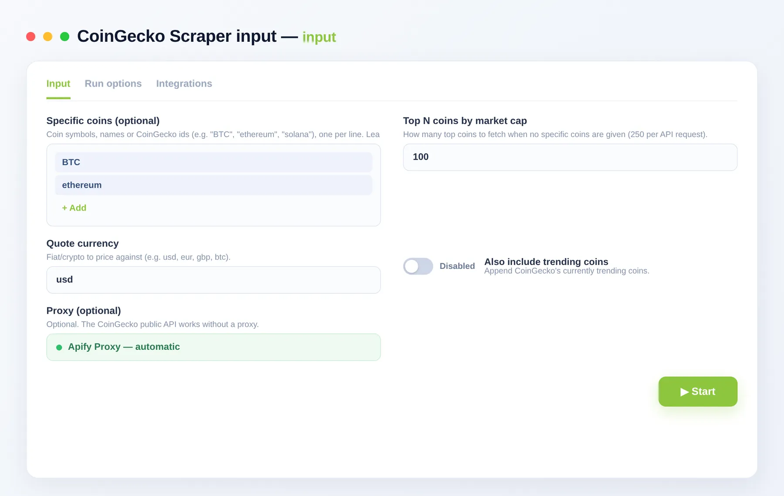The height and width of the screenshot is (496, 784).
Task: Click the Also include trending coins label
Action: [x=546, y=261]
